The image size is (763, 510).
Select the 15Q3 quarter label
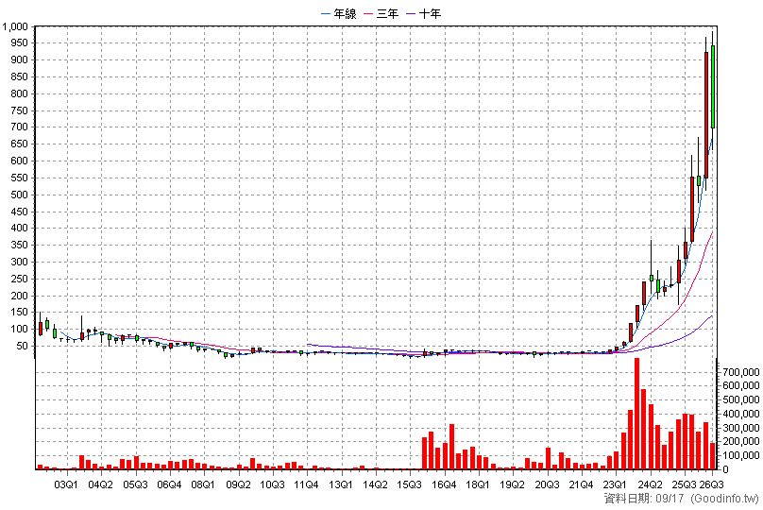point(409,484)
